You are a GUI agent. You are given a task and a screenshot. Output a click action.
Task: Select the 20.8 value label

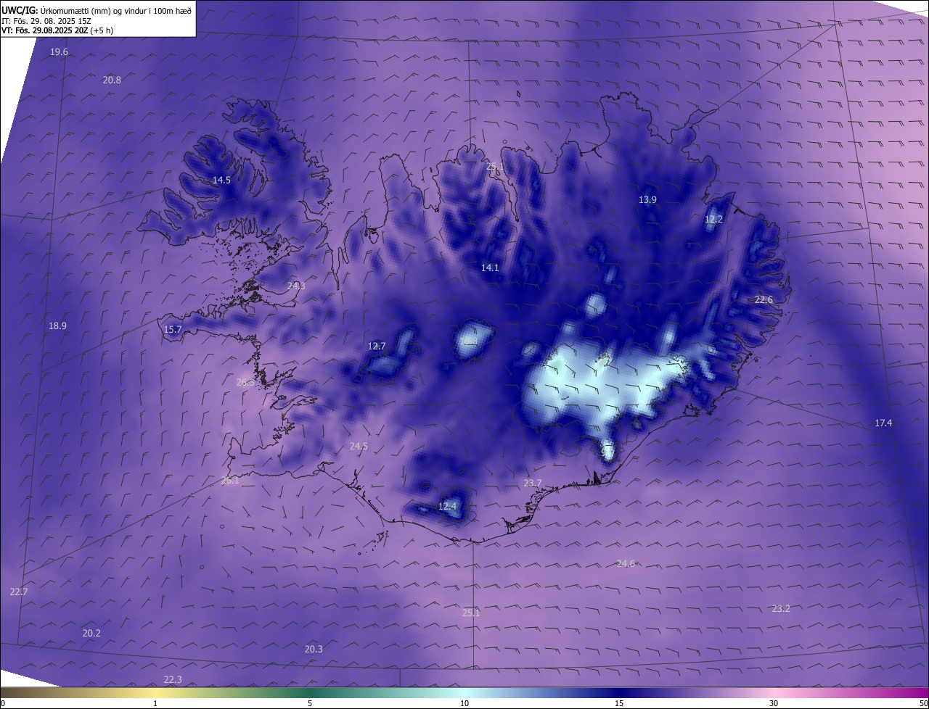point(112,80)
